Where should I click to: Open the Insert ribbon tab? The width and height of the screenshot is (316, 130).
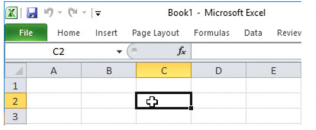(x=106, y=33)
